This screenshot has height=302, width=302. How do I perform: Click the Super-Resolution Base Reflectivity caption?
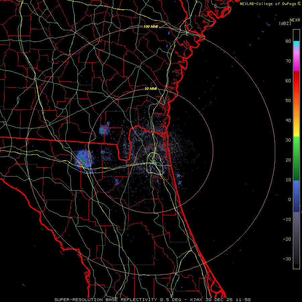coord(152,300)
